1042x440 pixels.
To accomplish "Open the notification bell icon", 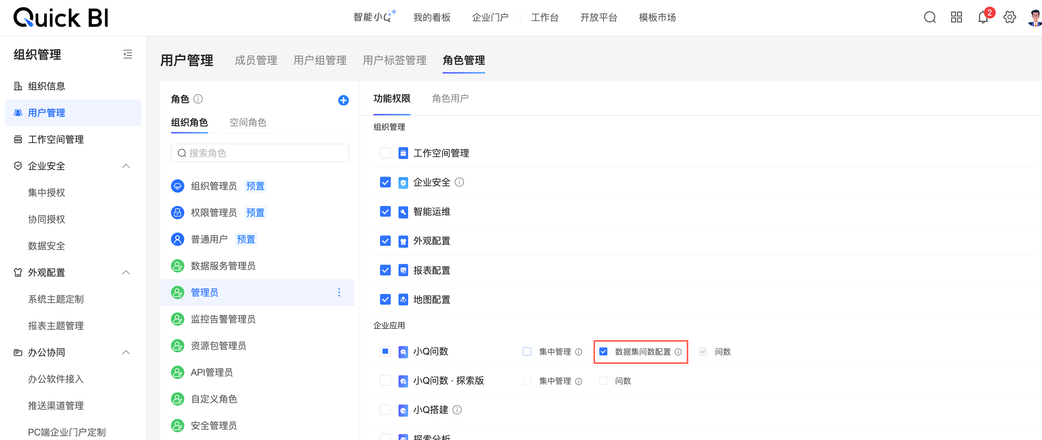I will (x=982, y=17).
